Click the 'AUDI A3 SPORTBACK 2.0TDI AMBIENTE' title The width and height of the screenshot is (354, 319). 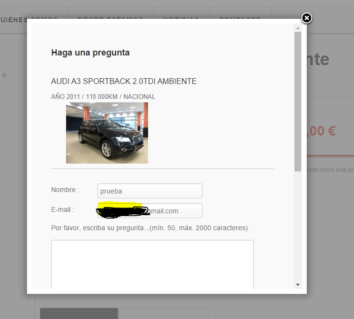pos(124,81)
